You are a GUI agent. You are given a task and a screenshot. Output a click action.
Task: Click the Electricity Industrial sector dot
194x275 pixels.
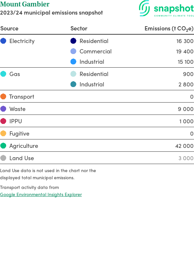[73, 62]
